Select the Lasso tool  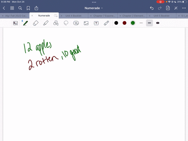coord(66,23)
